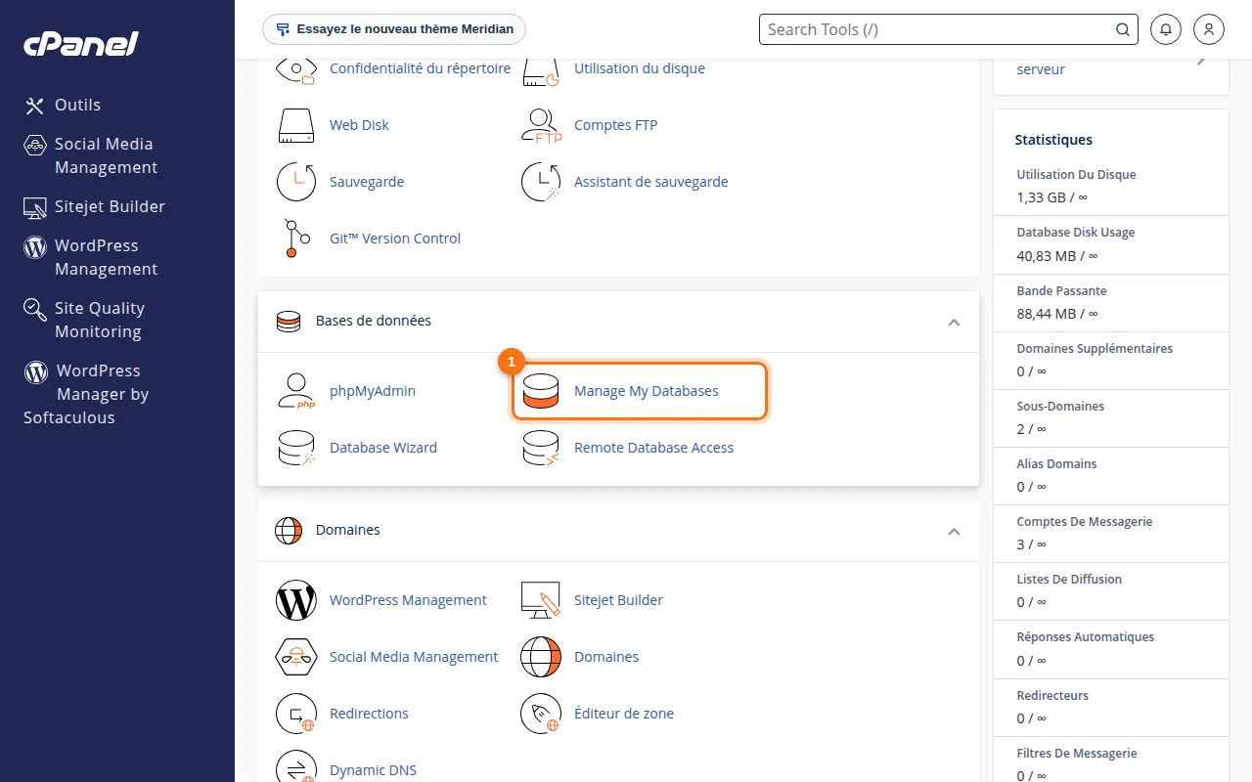Click the Bases de données section header
Image resolution: width=1252 pixels, height=782 pixels.
pos(618,322)
